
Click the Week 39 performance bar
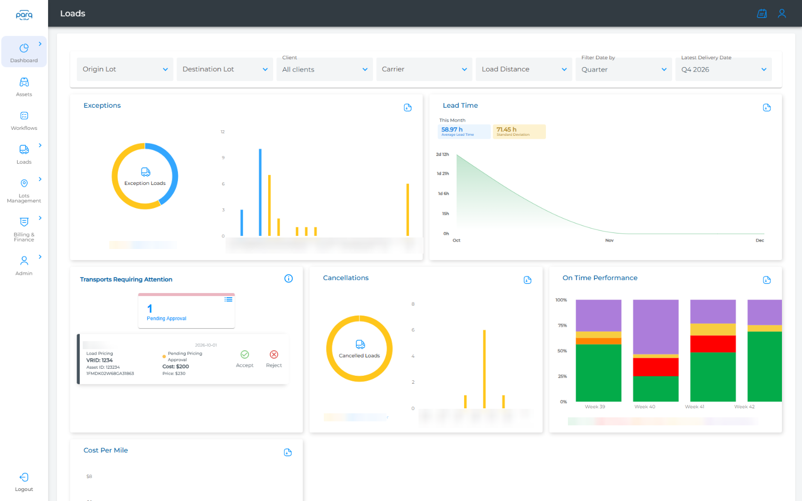click(x=598, y=351)
